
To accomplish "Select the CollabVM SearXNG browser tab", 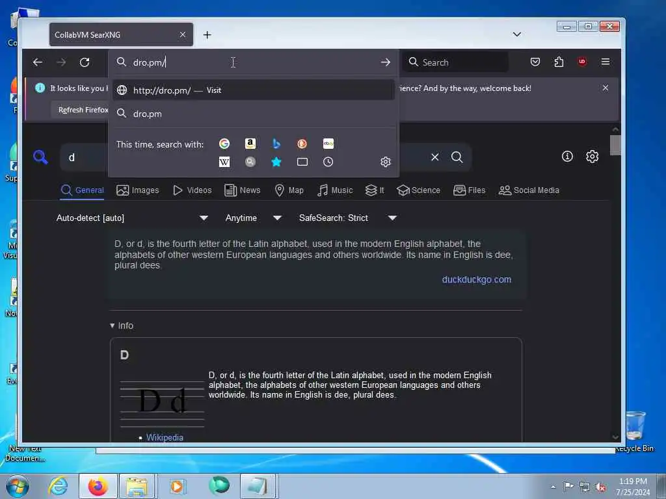I will (x=121, y=34).
